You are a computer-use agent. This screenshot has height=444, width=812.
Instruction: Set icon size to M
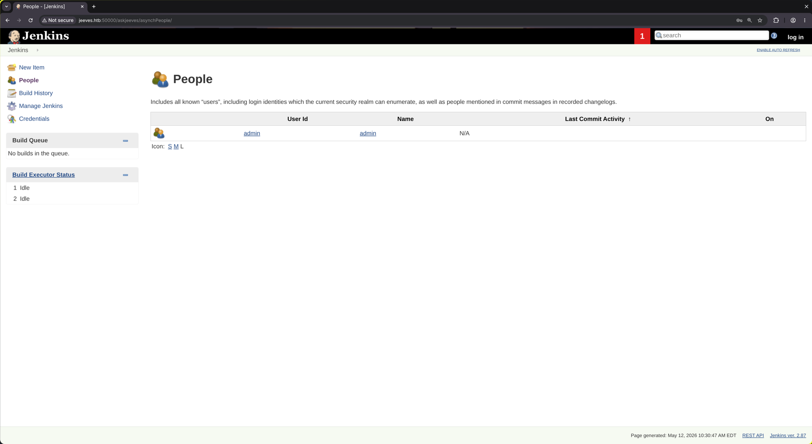click(176, 147)
